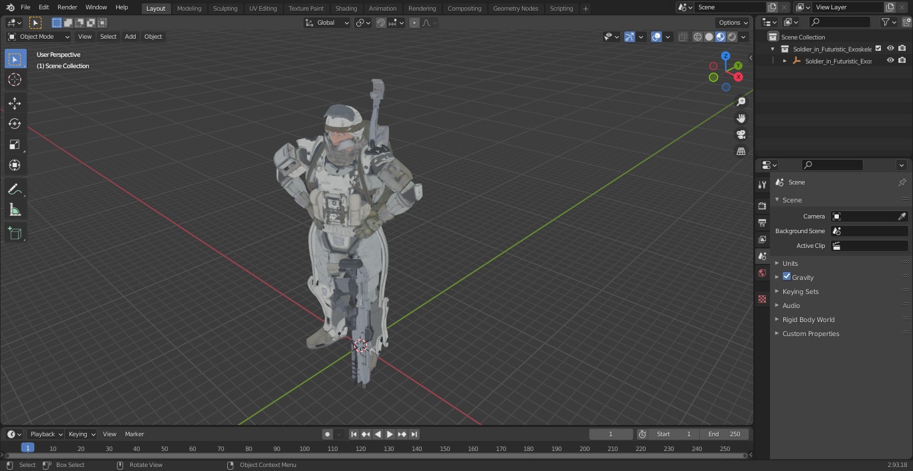Select the Measure tool
The image size is (913, 471).
click(x=15, y=210)
